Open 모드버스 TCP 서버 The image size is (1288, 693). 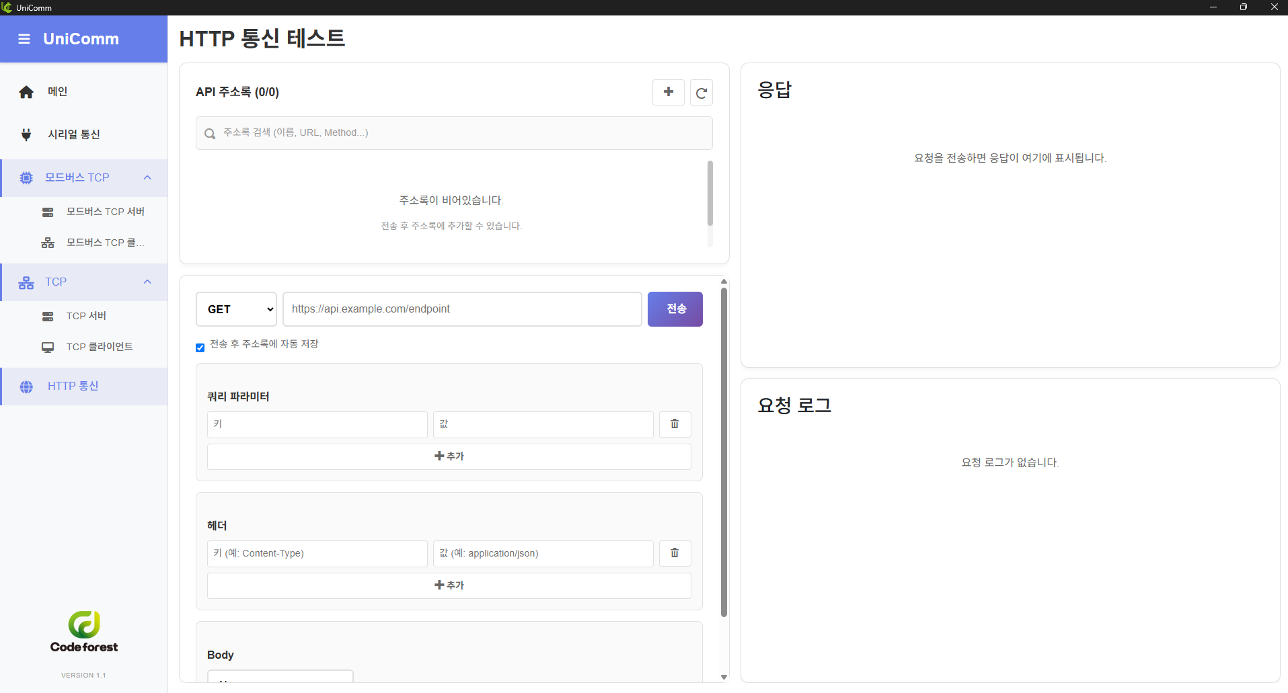[x=84, y=212]
